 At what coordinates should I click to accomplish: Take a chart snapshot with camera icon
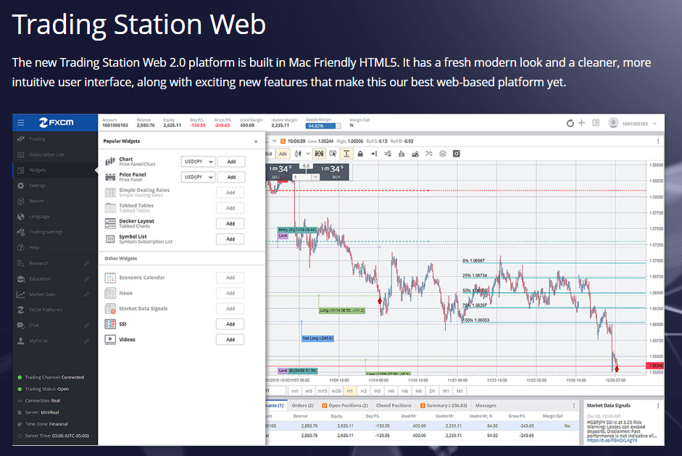point(457,154)
